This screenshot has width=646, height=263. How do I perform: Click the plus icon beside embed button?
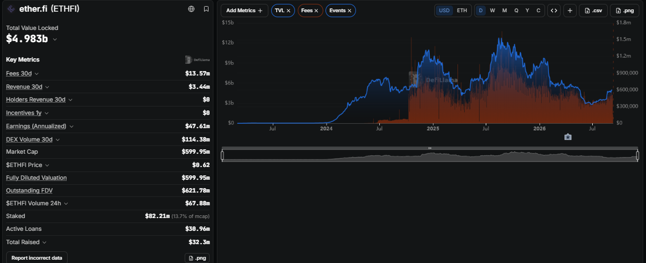[570, 11]
